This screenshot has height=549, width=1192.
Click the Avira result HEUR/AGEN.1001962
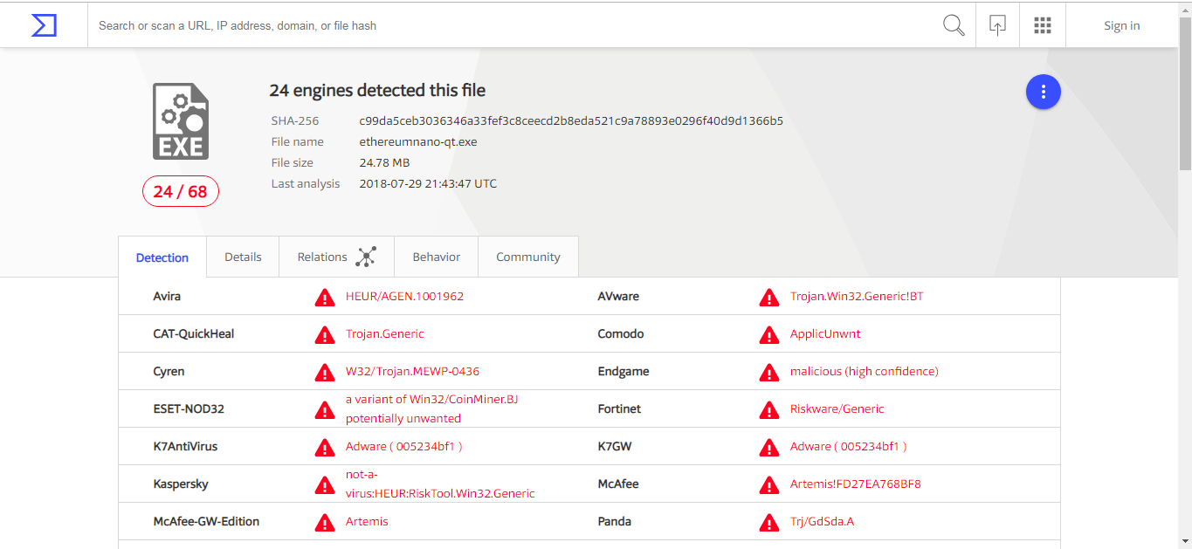(404, 296)
